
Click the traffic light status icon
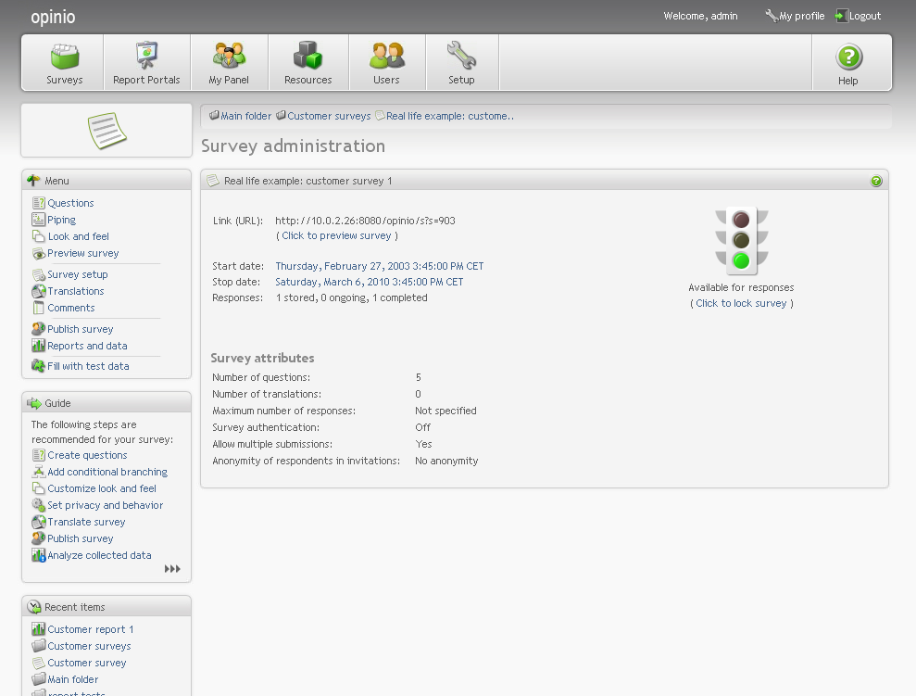741,240
